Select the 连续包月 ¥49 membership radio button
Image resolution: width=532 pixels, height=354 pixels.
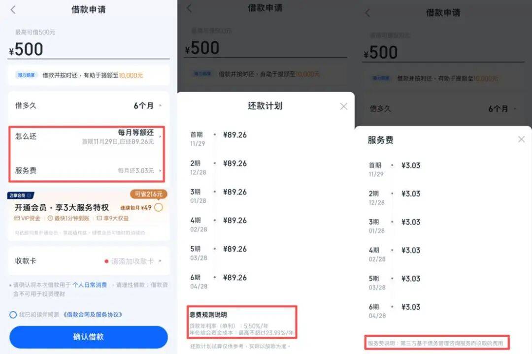pyautogui.click(x=159, y=207)
